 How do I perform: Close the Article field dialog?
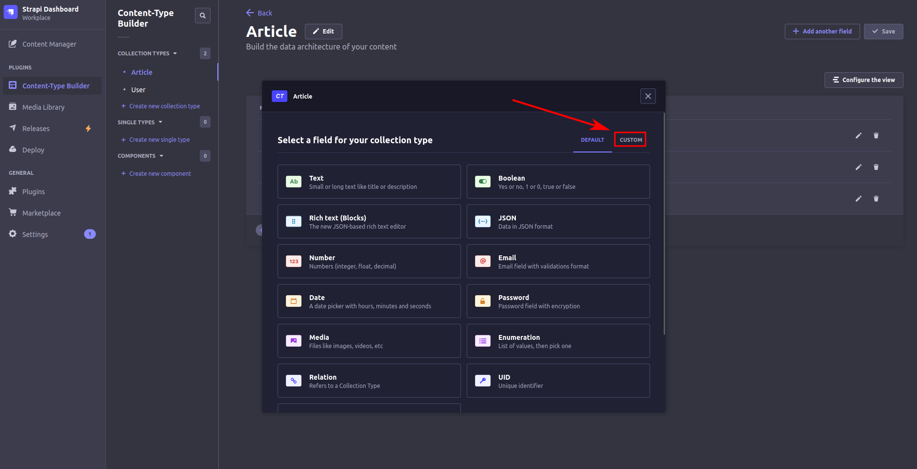point(648,96)
